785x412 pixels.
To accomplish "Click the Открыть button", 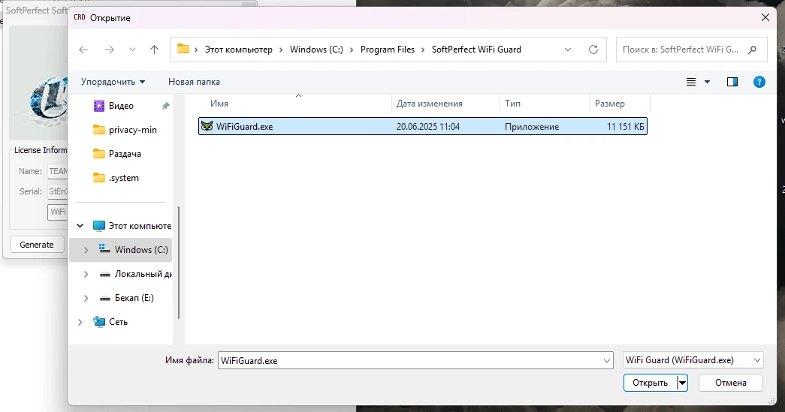I will tap(650, 383).
